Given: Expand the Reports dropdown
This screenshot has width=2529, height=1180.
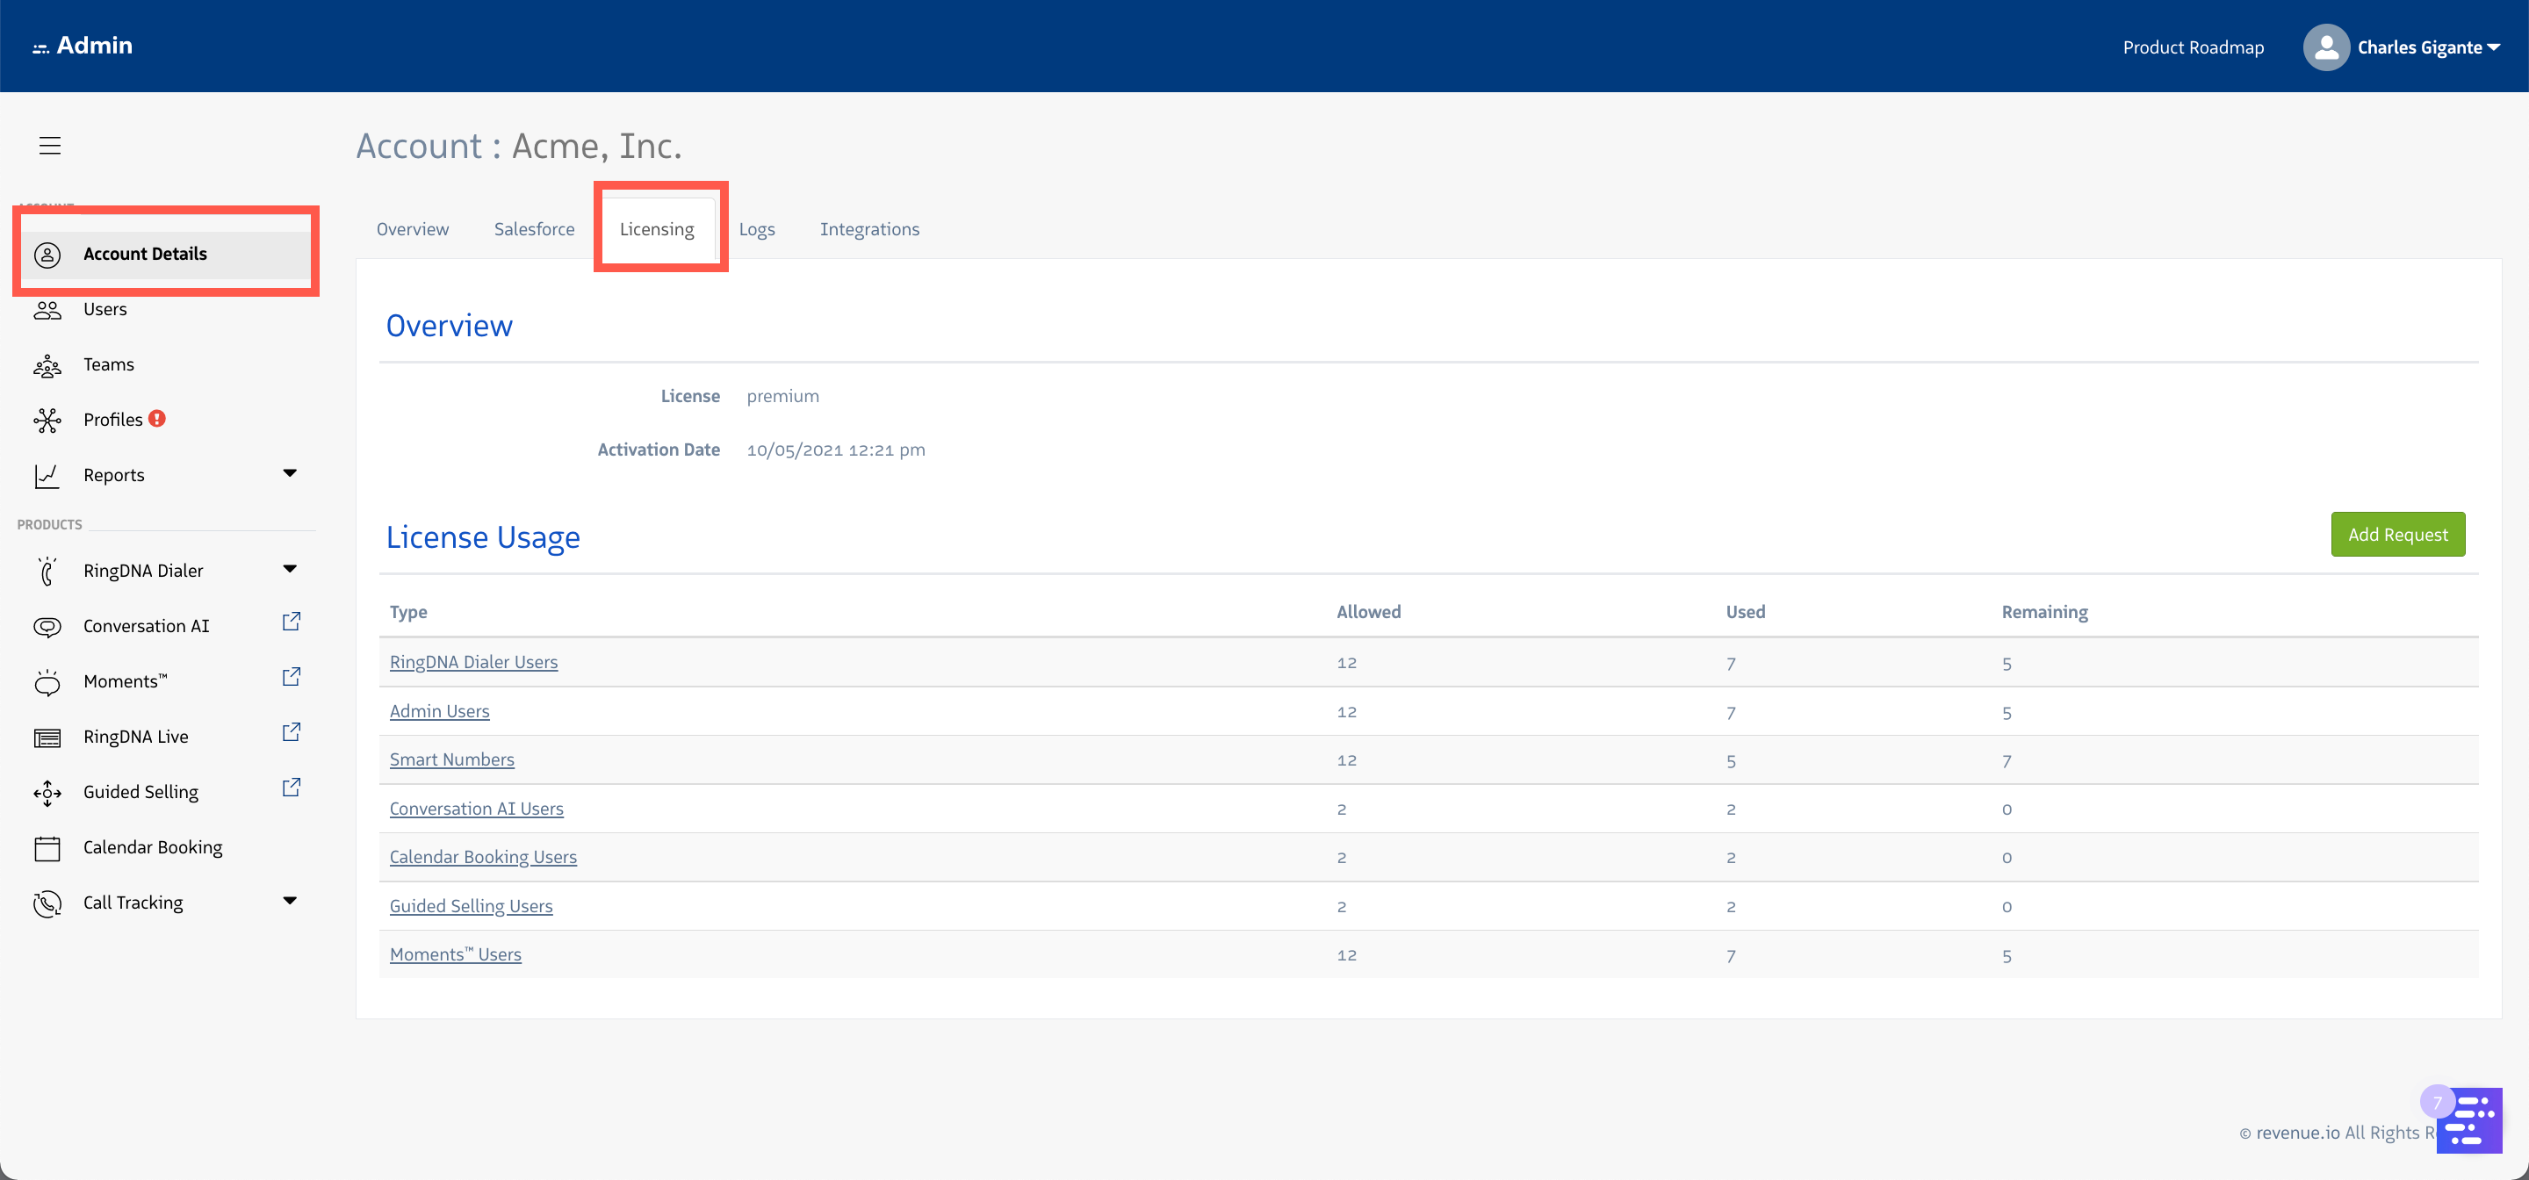Looking at the screenshot, I should [x=290, y=473].
